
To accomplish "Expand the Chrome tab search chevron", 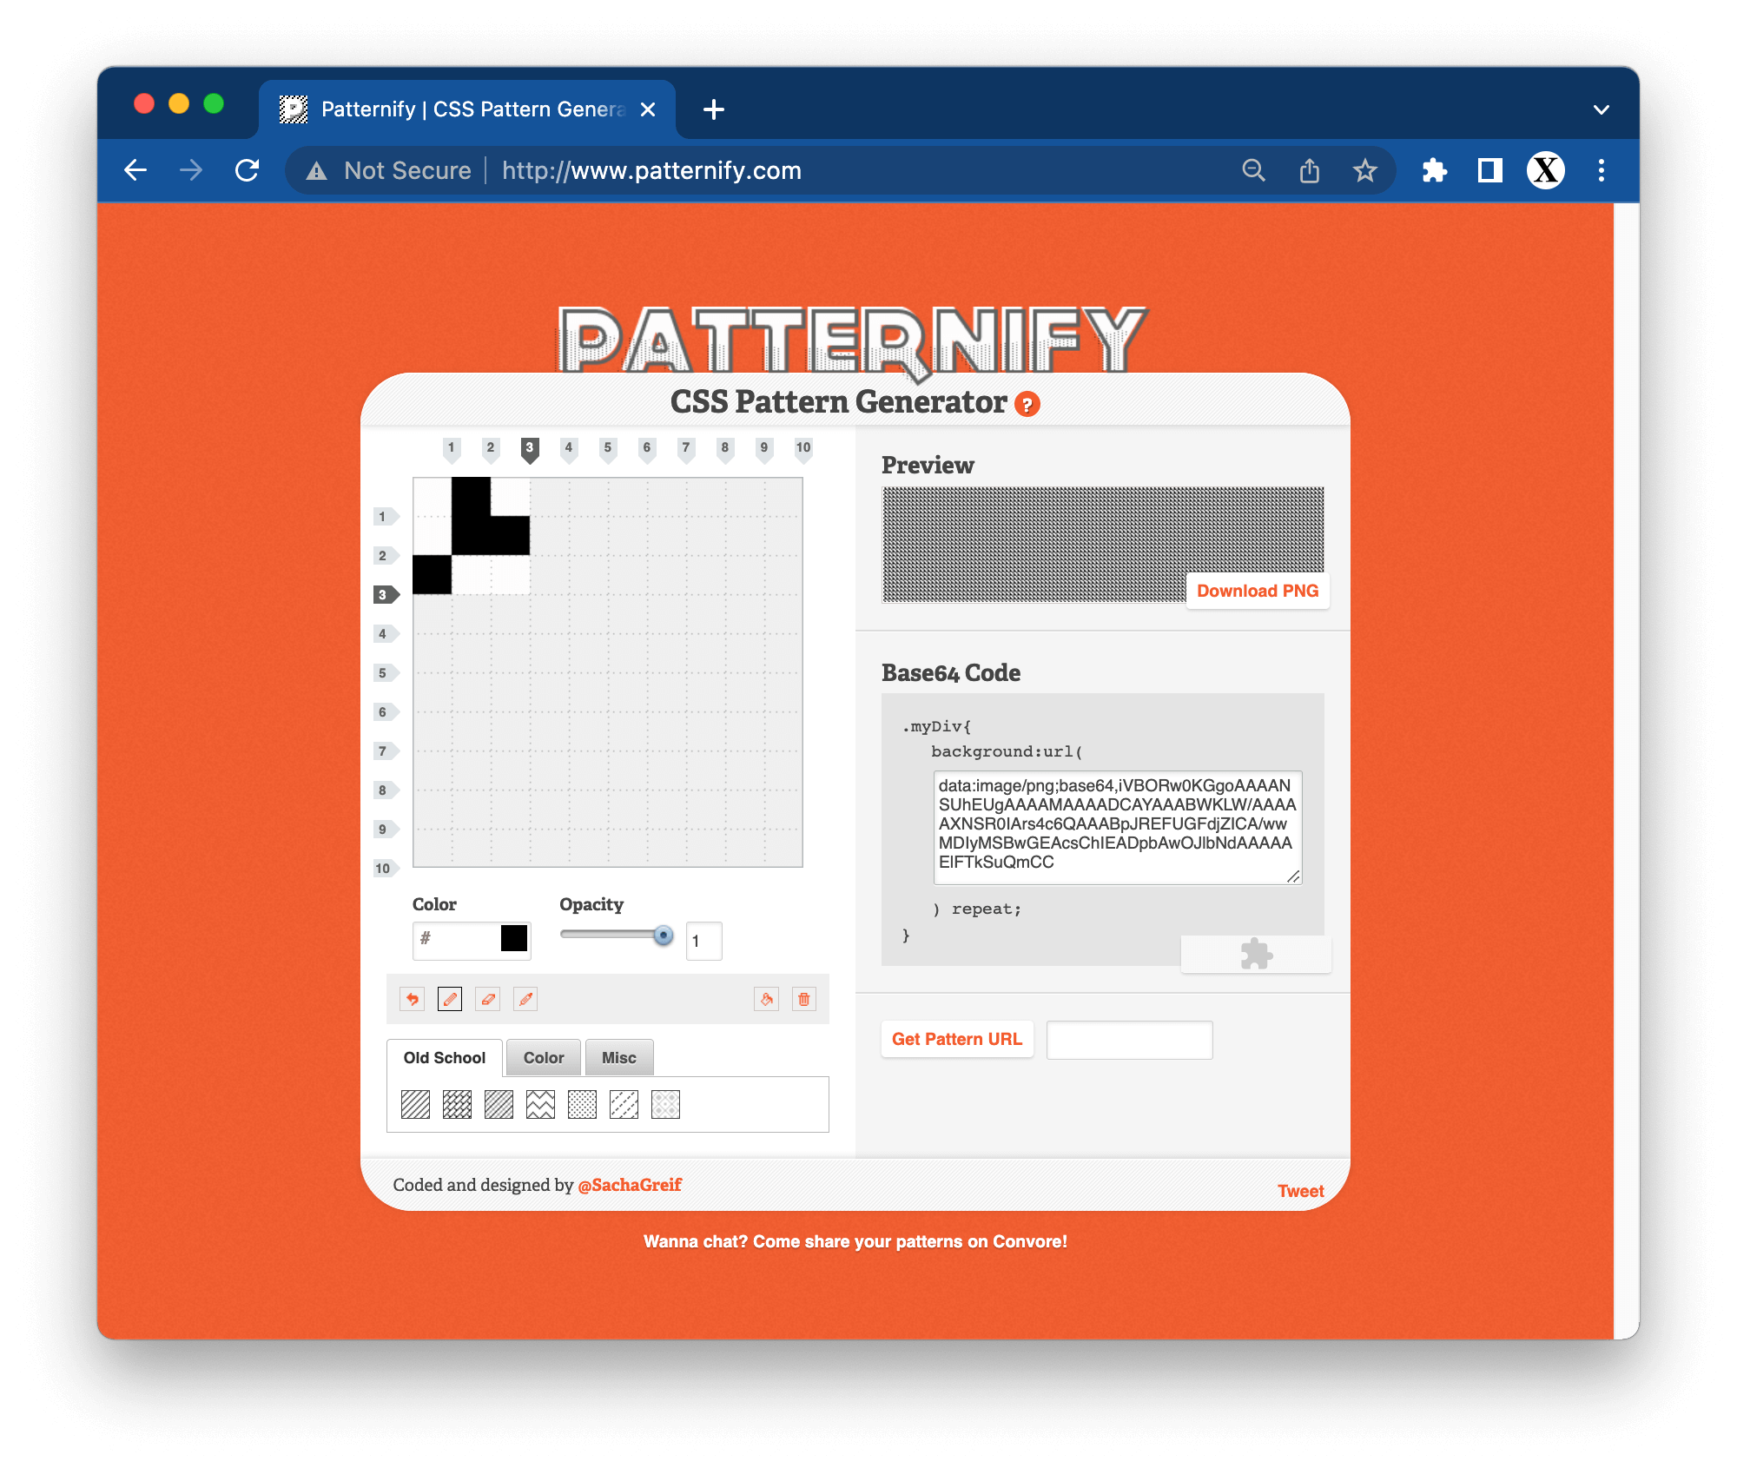I will pos(1602,109).
